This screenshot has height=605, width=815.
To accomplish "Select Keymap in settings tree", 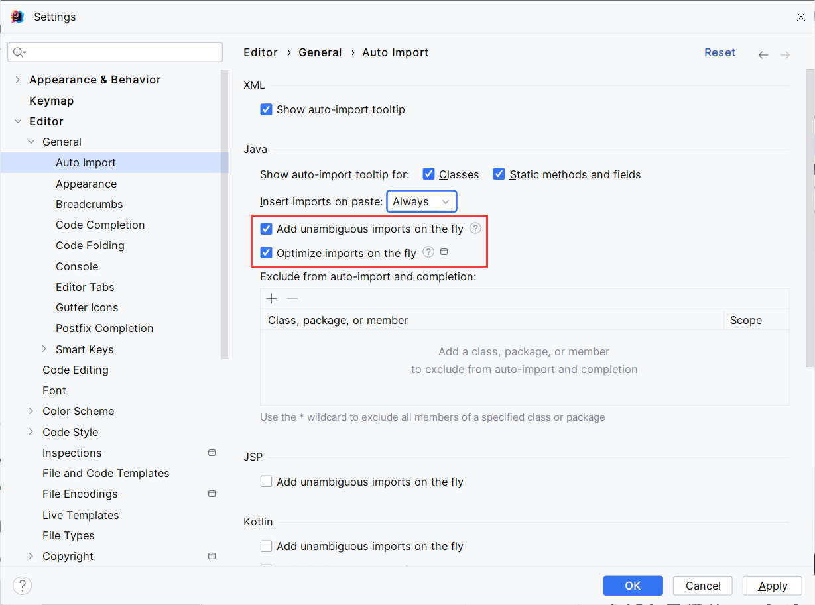I will (x=52, y=101).
